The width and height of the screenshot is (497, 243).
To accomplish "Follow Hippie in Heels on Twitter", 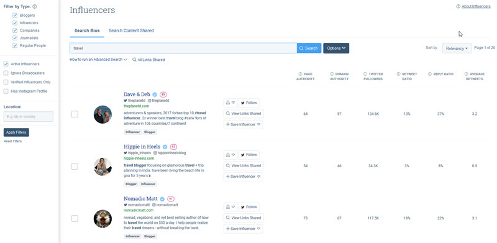I will coord(249,155).
